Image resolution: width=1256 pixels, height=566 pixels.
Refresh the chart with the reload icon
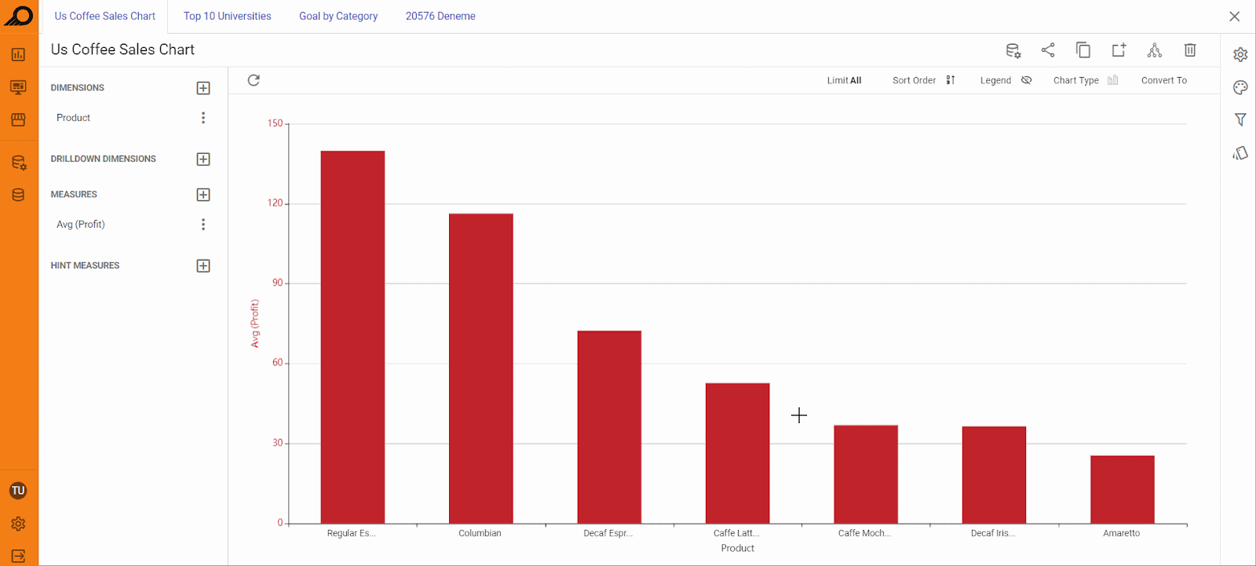pos(254,80)
